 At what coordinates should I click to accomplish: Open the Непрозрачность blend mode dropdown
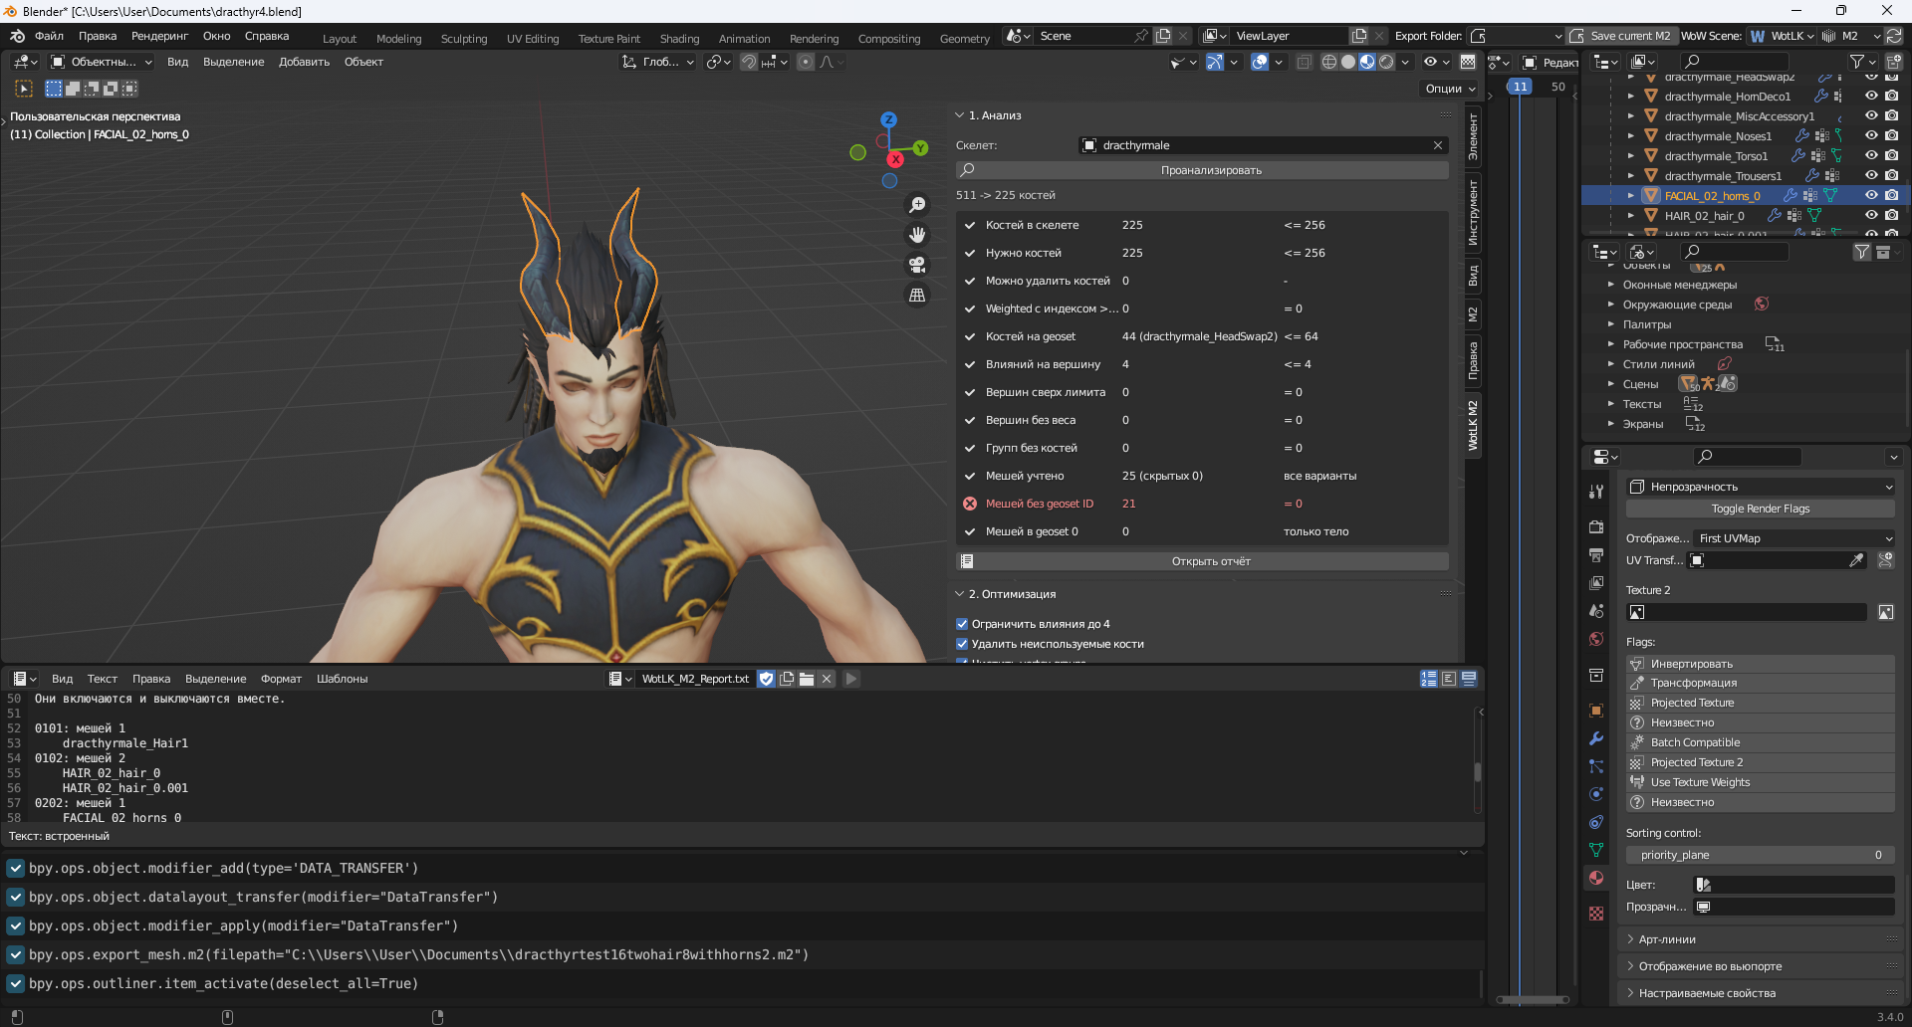(x=1760, y=487)
